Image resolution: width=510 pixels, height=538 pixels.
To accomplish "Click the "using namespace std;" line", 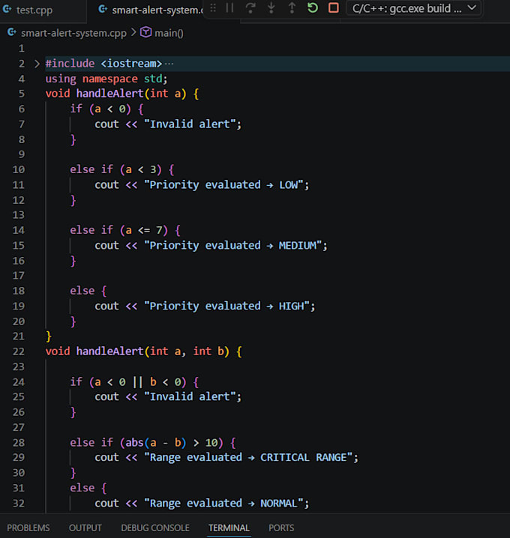I will tap(106, 79).
